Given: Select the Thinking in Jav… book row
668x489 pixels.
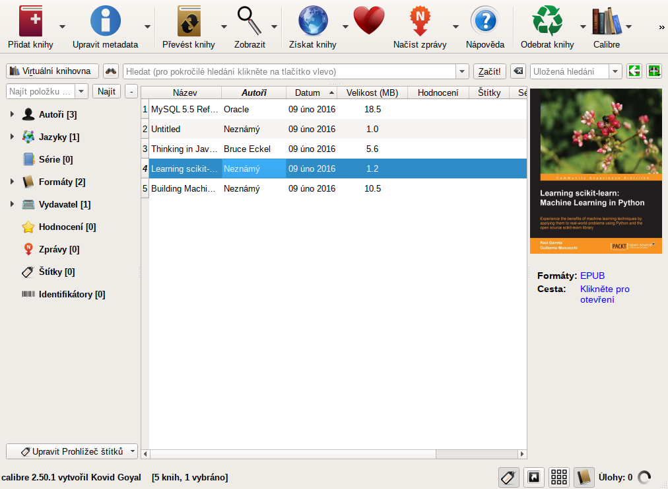Looking at the screenshot, I should (338, 149).
